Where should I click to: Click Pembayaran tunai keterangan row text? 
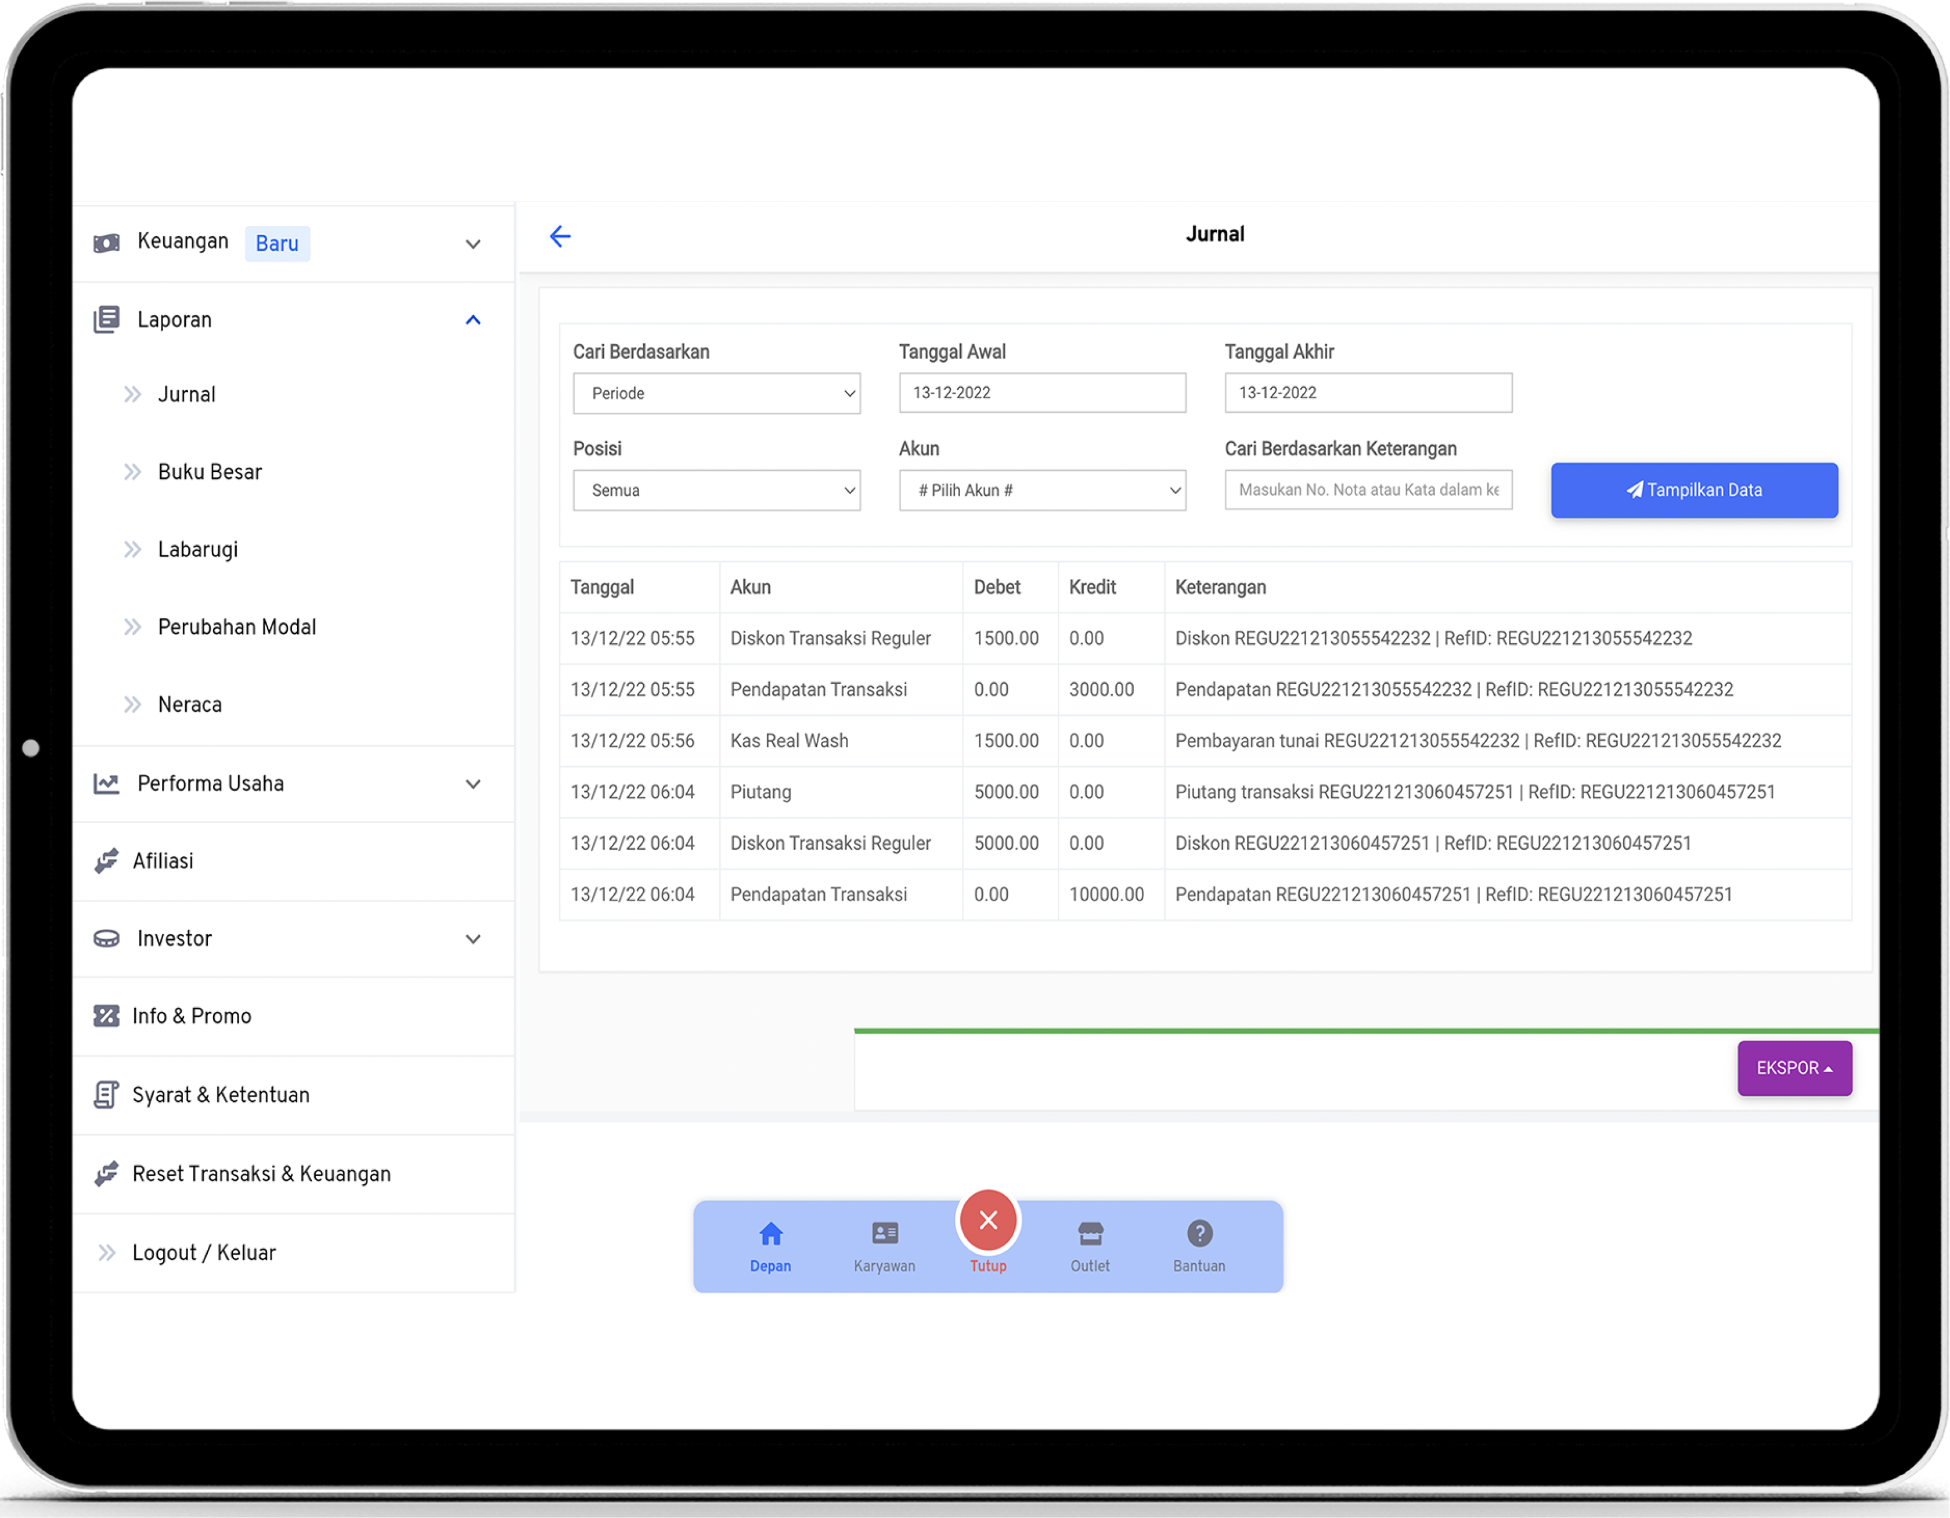1479,741
